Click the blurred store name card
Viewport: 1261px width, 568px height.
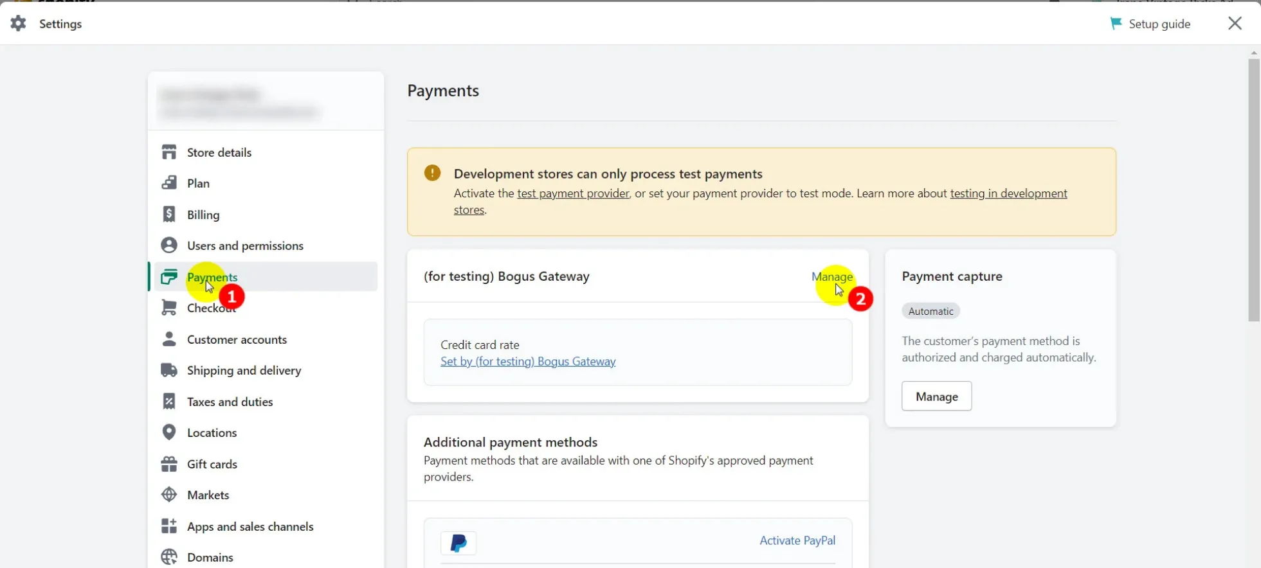coord(266,102)
